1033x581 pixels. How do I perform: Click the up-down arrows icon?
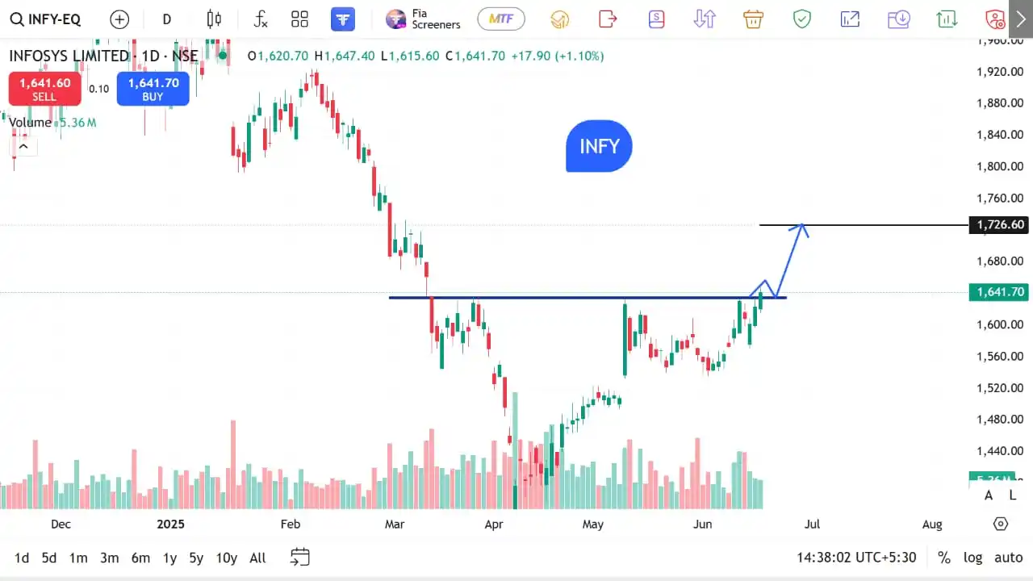pyautogui.click(x=705, y=19)
